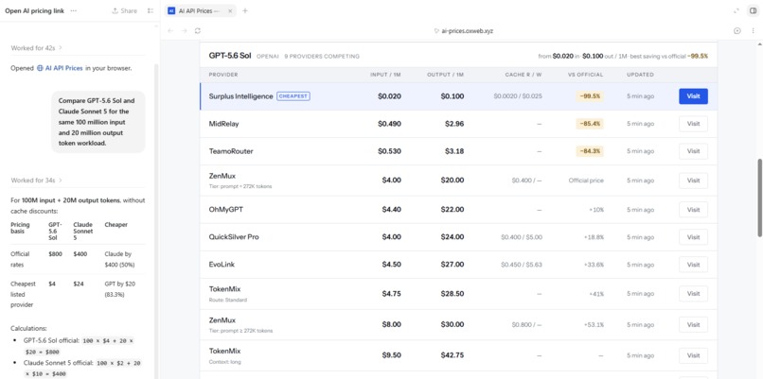Click Visit in the MidRelay row
The image size is (763, 379).
[693, 124]
